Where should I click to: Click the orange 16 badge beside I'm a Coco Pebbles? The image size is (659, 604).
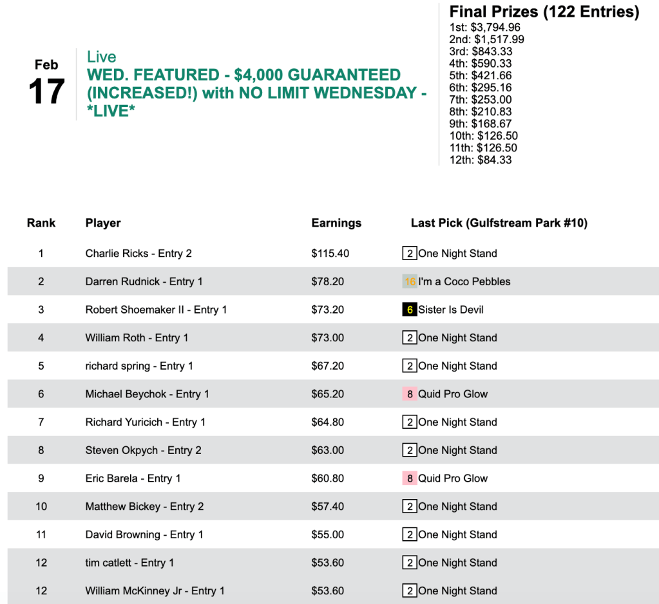pyautogui.click(x=409, y=281)
